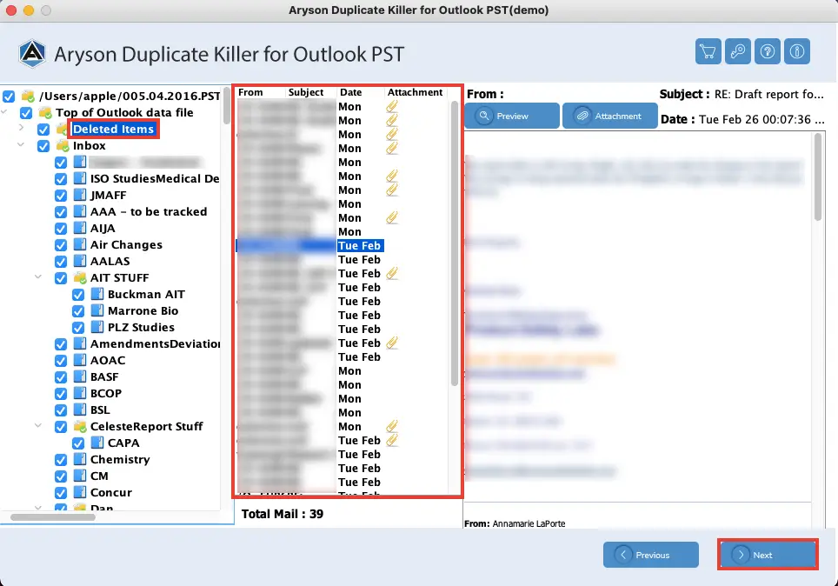This screenshot has width=838, height=586.
Task: Open the help question mark icon
Action: (768, 52)
